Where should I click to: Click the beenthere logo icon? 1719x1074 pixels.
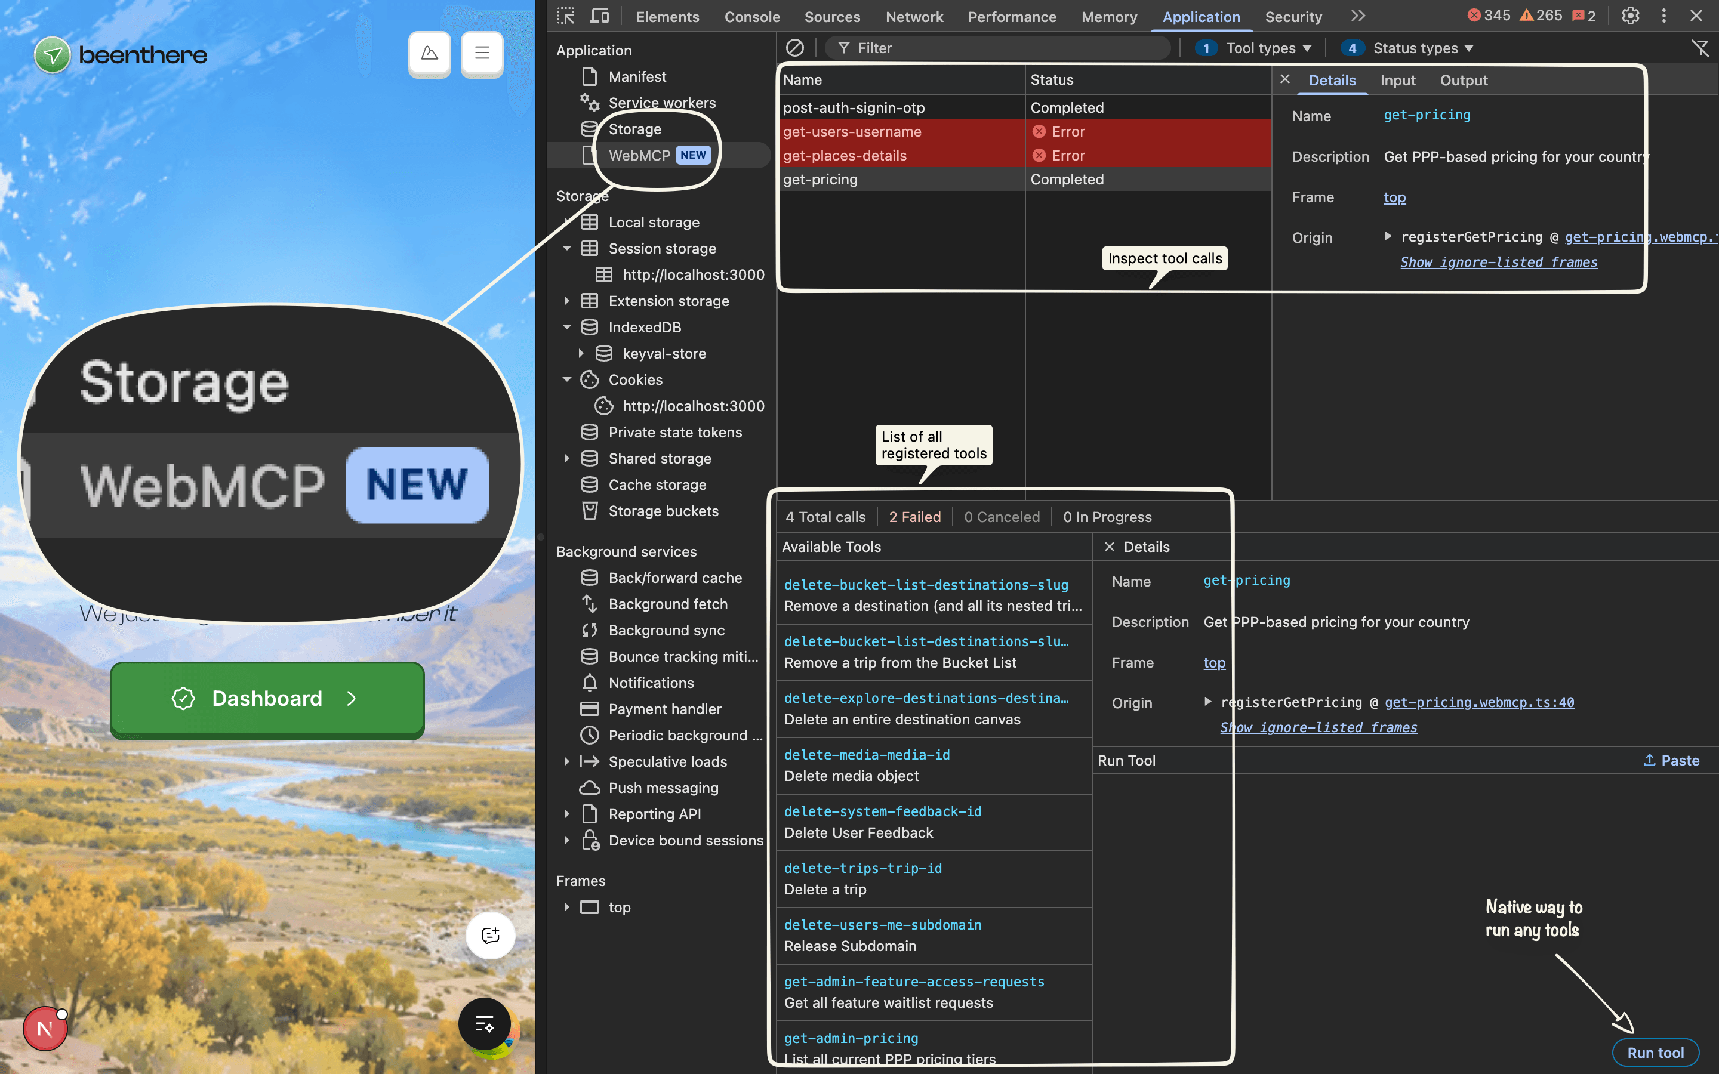[x=52, y=55]
